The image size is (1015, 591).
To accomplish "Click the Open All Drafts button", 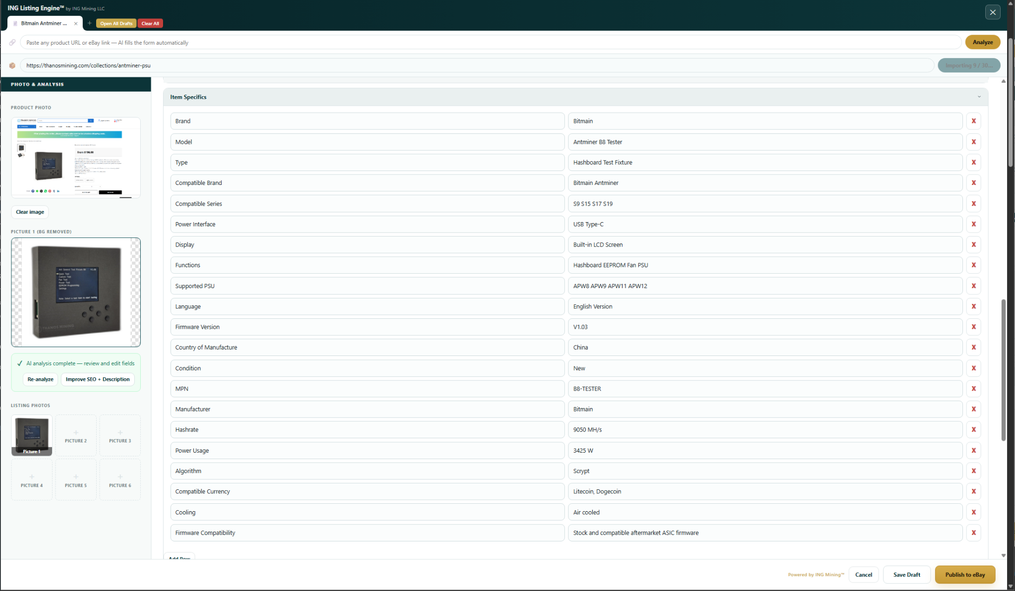I will pyautogui.click(x=116, y=23).
